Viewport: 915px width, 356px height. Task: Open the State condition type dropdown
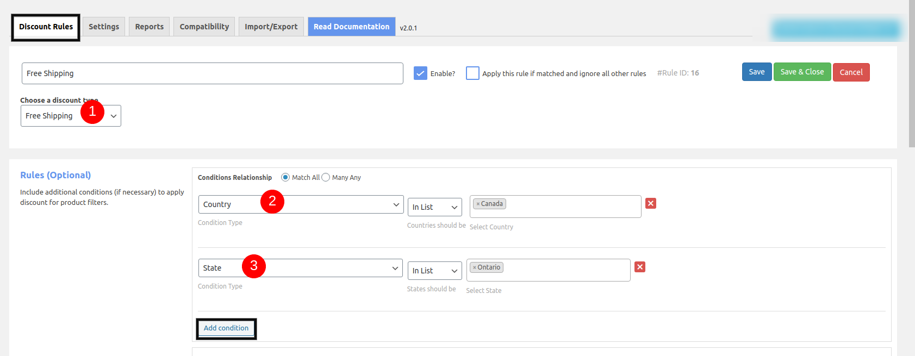(300, 268)
